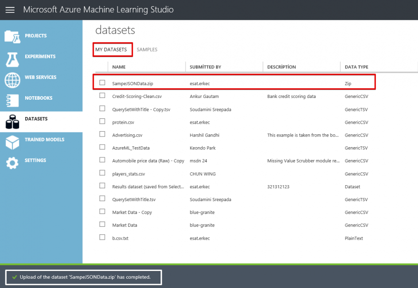Enable the Market Data - Copy checkbox
Screen dimensions: 418x288
pyautogui.click(x=103, y=211)
